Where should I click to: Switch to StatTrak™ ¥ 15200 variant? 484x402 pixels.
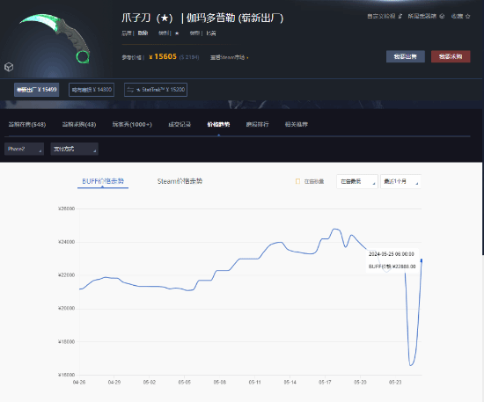(x=156, y=90)
